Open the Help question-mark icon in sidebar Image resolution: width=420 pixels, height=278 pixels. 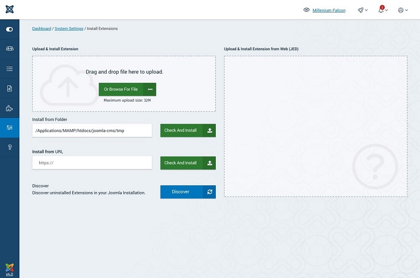point(9,148)
